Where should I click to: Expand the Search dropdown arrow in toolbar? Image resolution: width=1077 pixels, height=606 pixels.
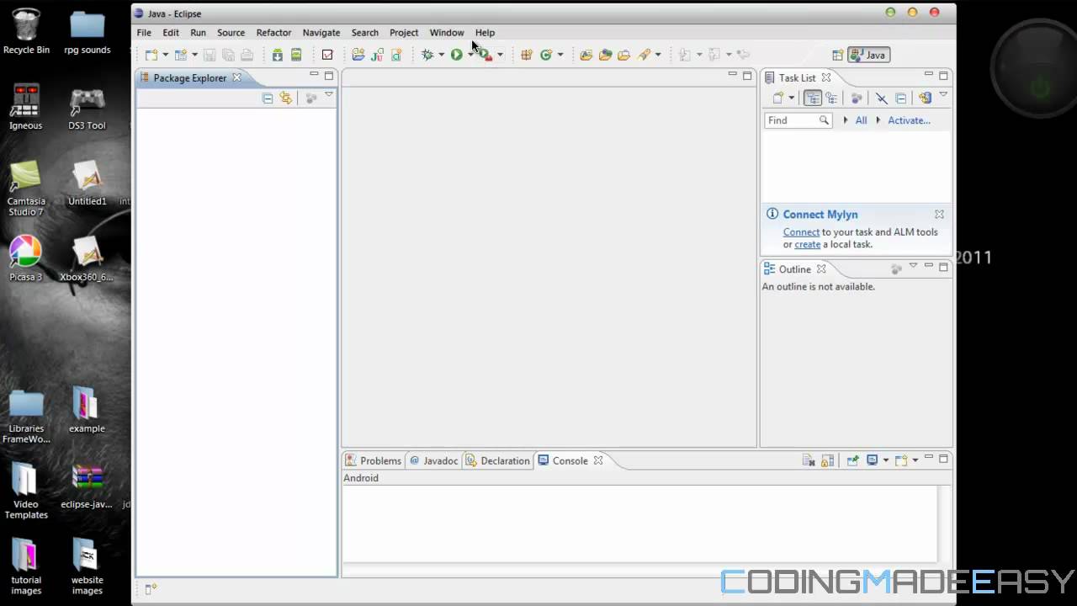click(x=658, y=55)
